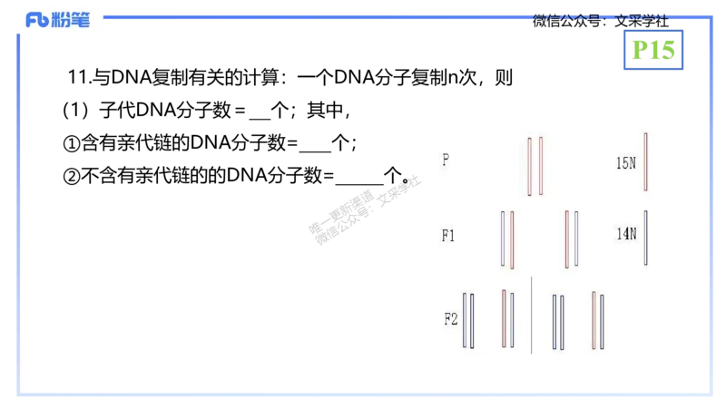Click the third F2 blue strand pair
726x408 pixels.
[558, 322]
